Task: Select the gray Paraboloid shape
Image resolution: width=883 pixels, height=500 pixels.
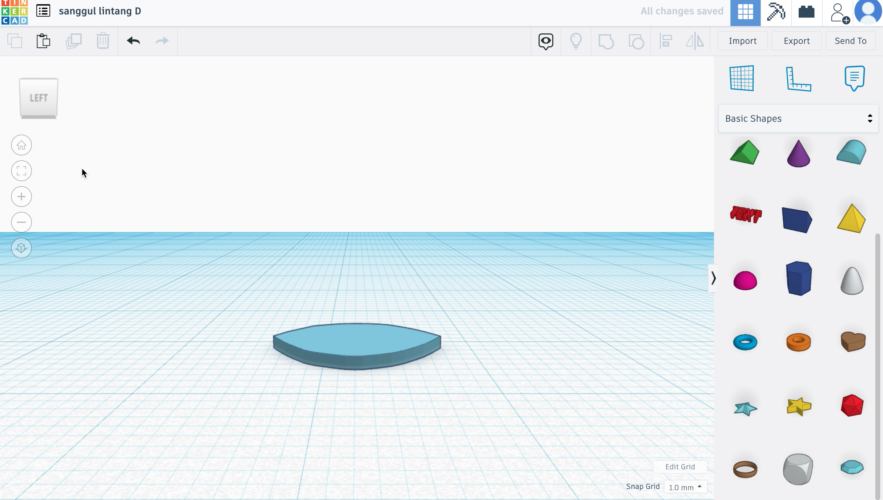Action: (x=852, y=280)
